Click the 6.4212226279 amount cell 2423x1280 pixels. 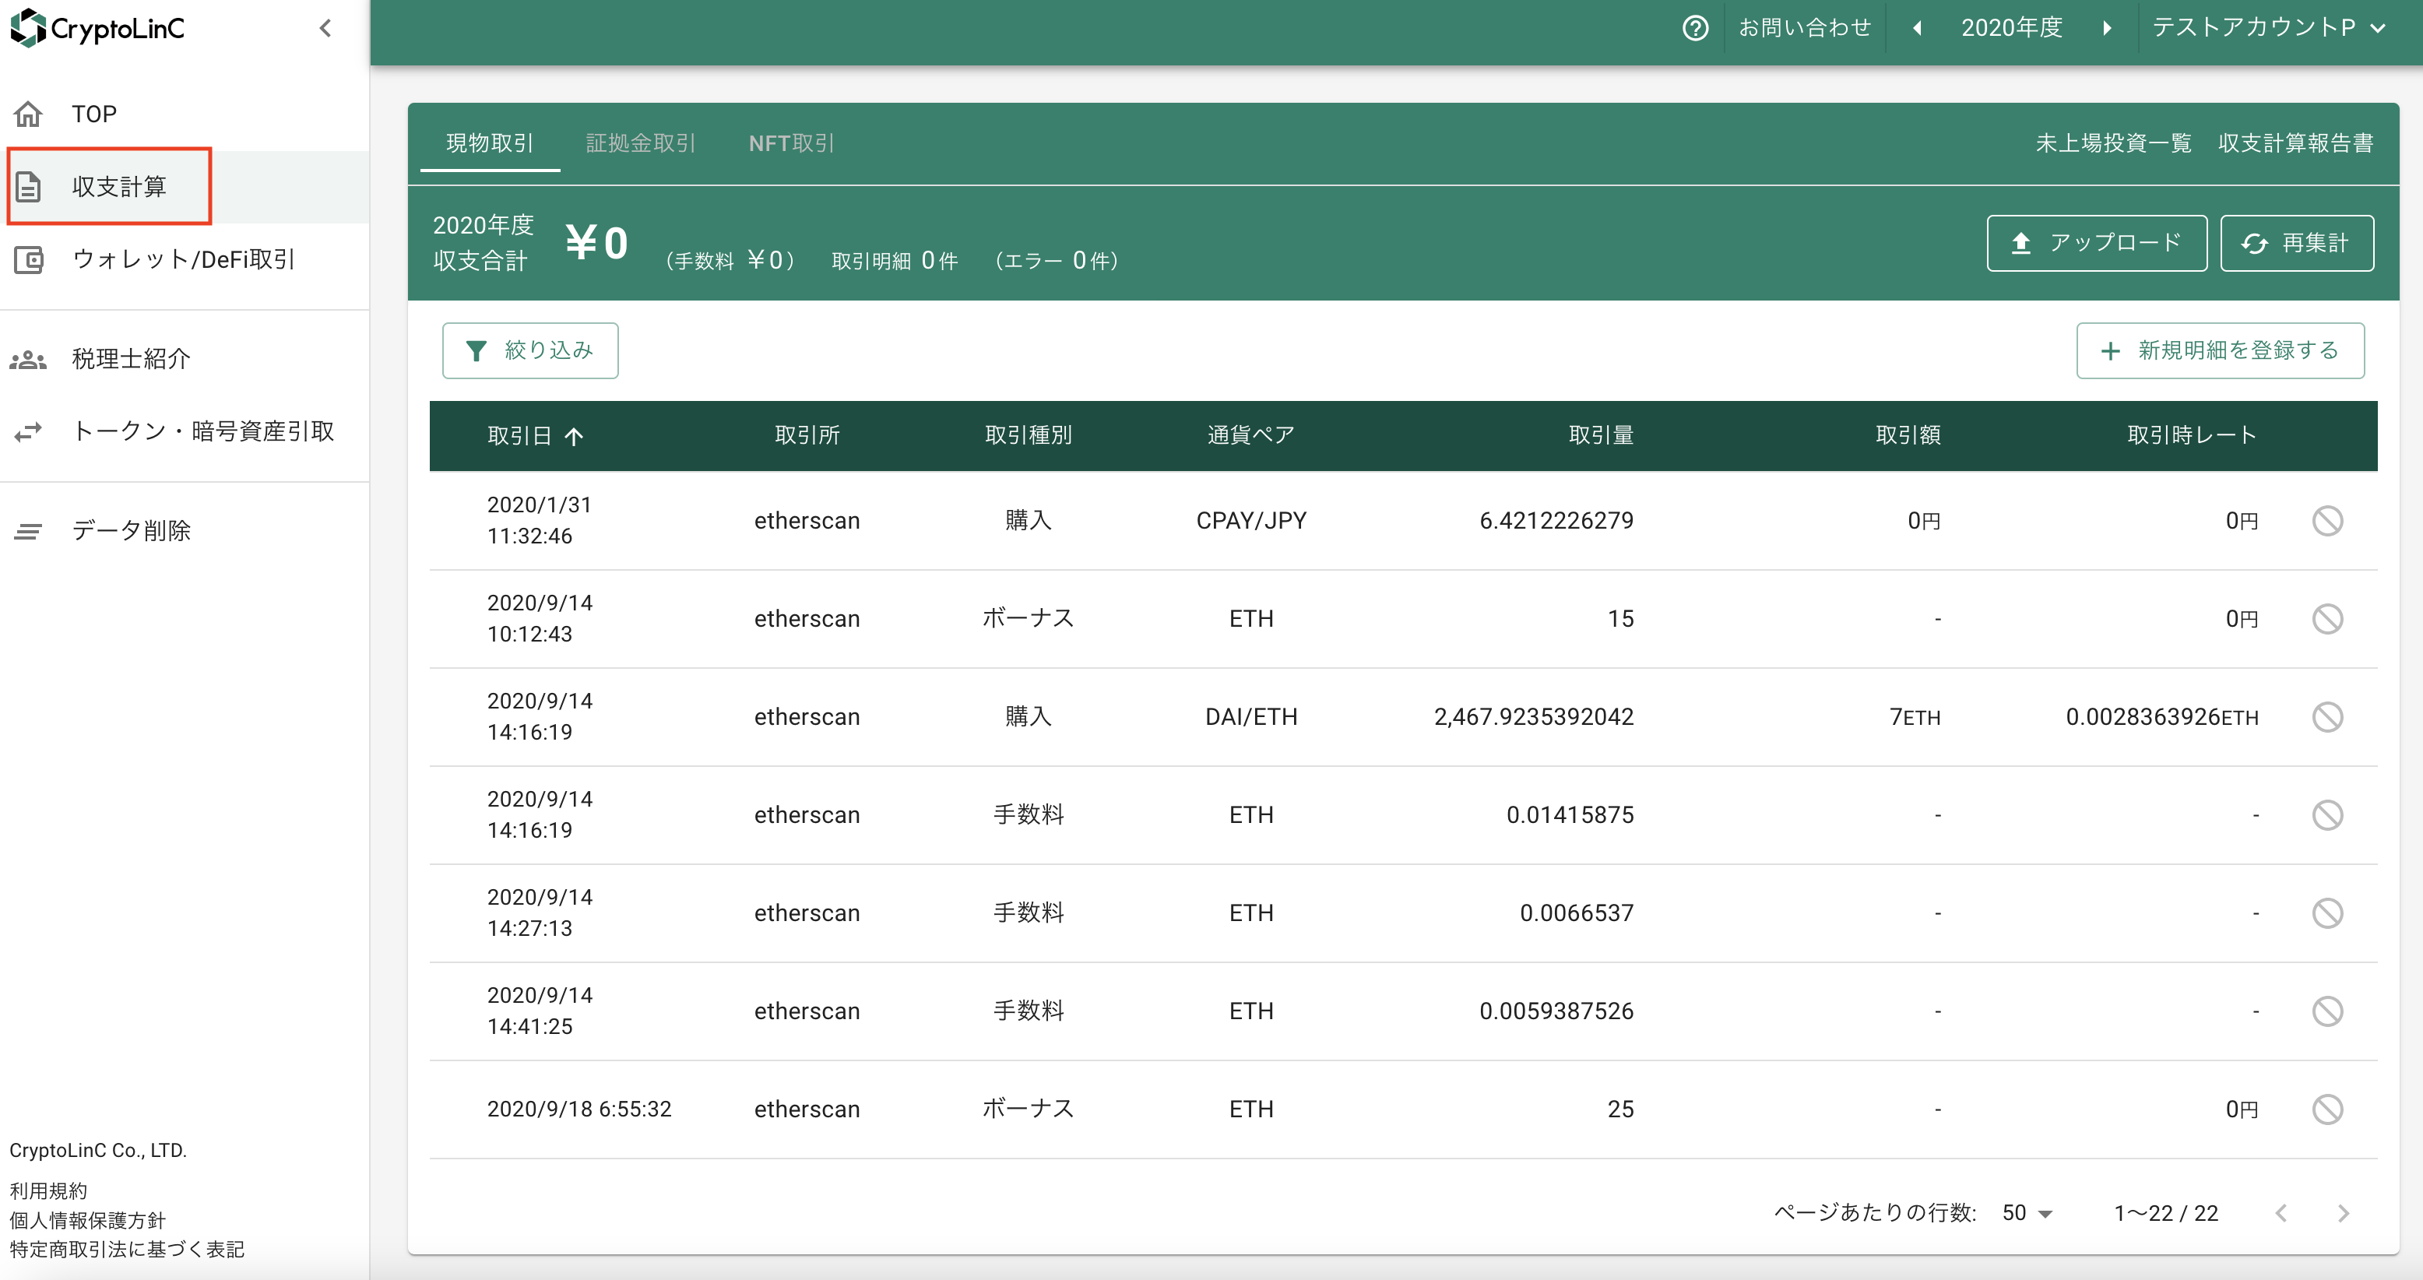1556,520
